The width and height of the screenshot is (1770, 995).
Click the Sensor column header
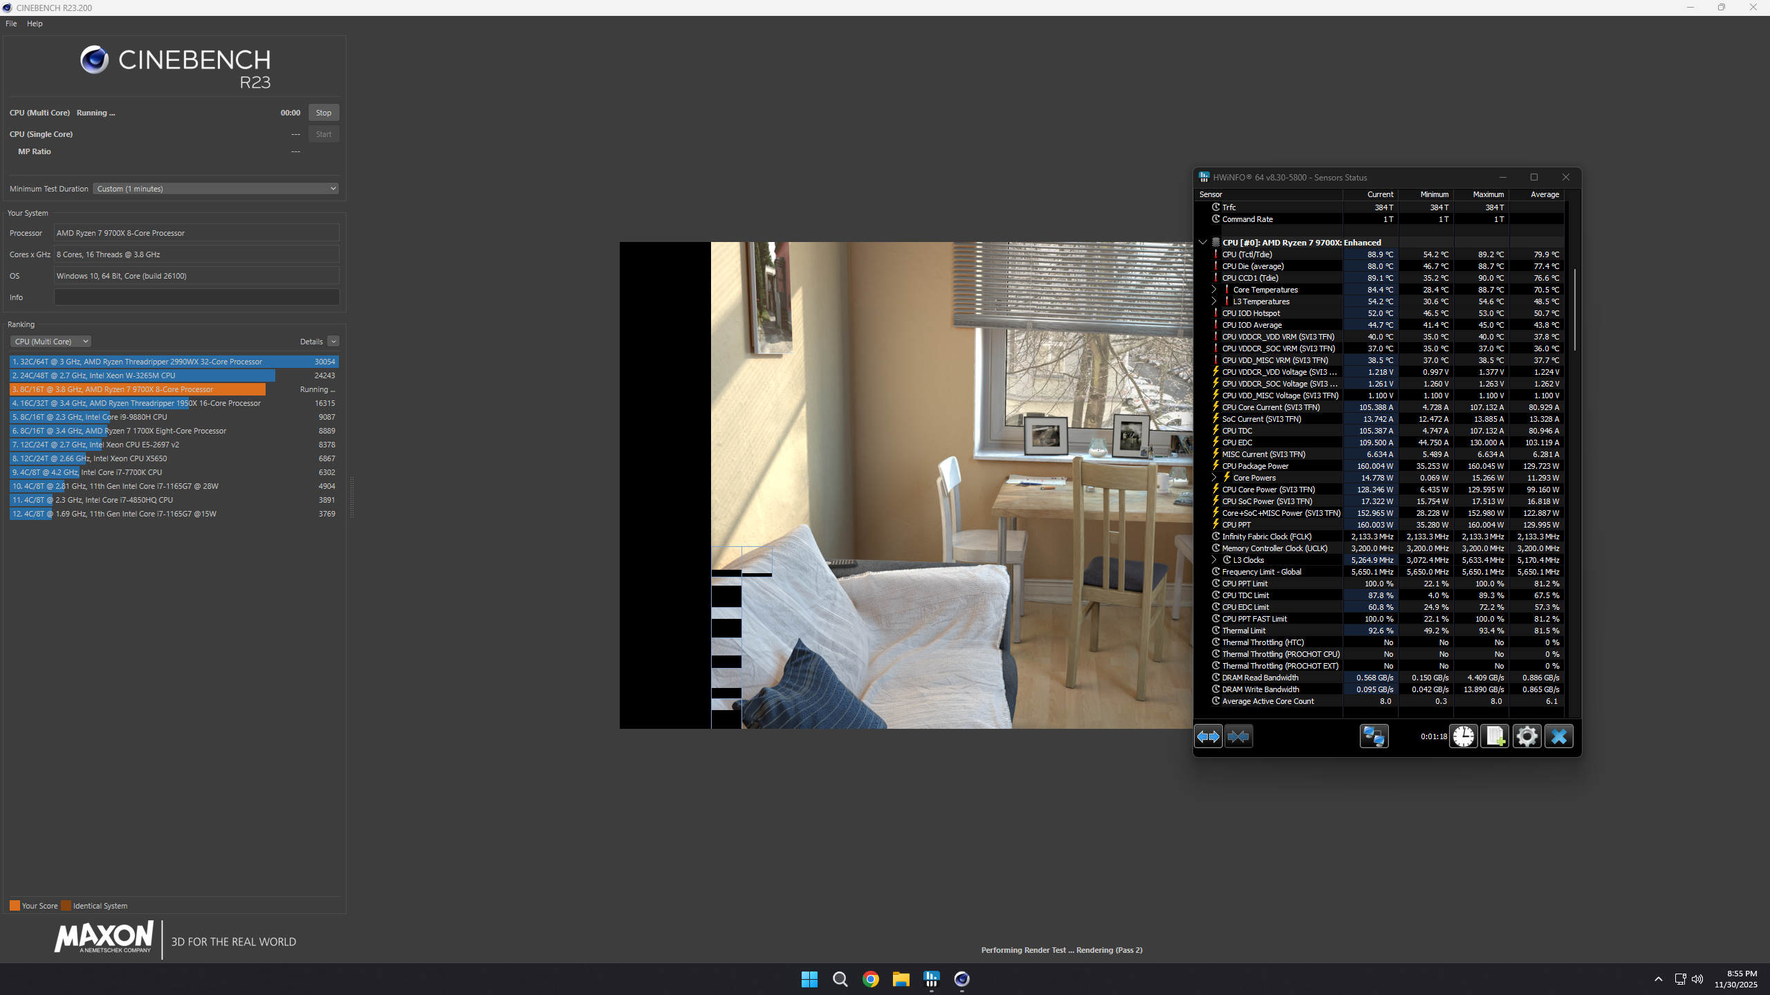1269,194
